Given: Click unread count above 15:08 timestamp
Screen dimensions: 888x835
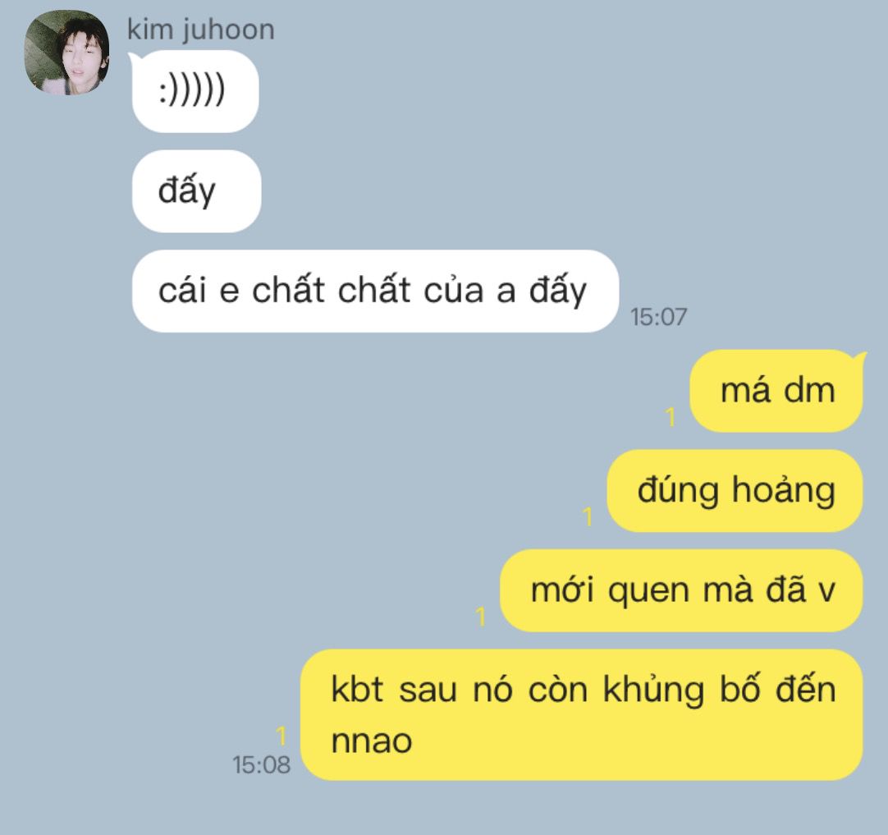Looking at the screenshot, I should pos(281,736).
